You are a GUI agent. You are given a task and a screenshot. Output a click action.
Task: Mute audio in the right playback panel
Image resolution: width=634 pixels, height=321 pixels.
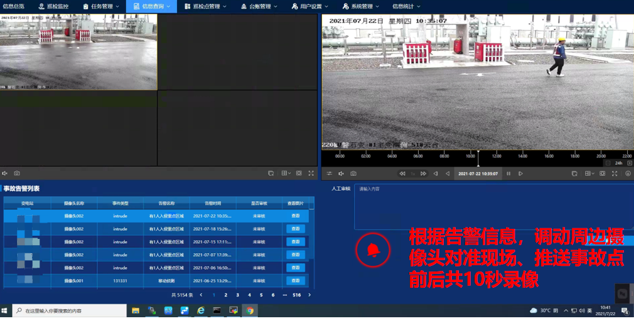341,174
